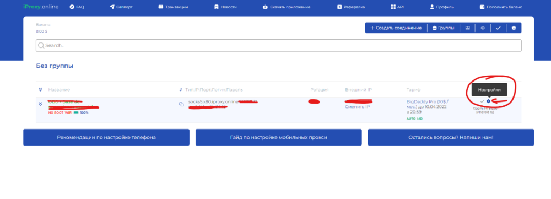Click the Создать соединение button
The image size is (551, 199).
pos(396,28)
